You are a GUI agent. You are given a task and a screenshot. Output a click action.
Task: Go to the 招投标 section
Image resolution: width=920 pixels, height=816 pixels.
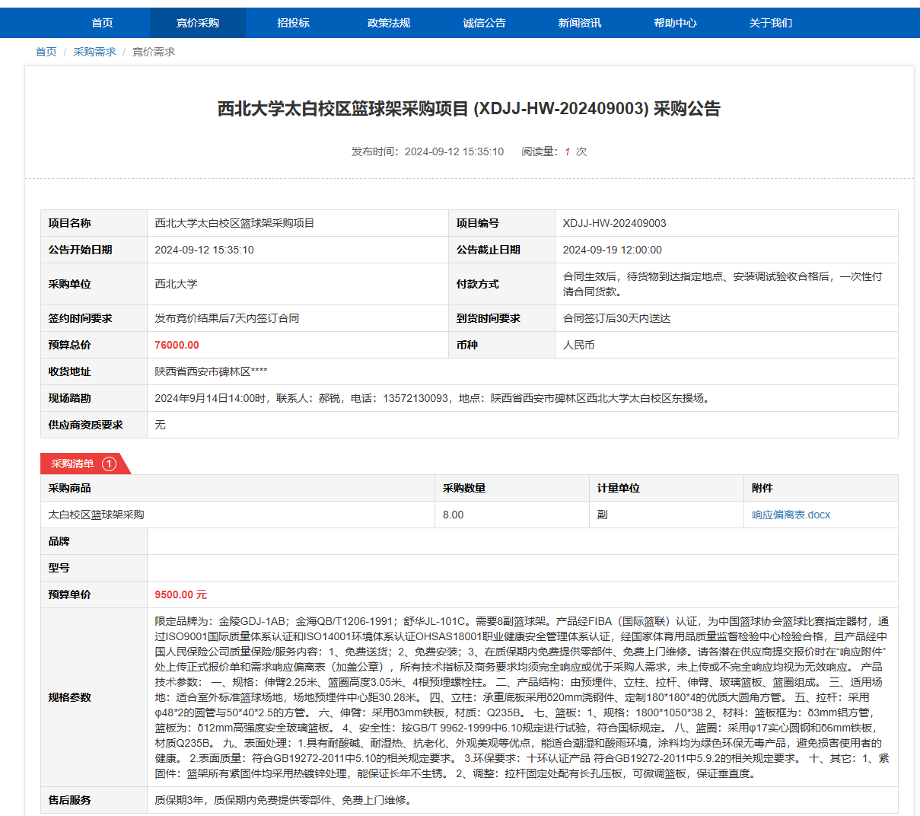click(x=293, y=23)
